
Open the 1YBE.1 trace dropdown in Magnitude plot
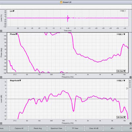pos(121,81)
